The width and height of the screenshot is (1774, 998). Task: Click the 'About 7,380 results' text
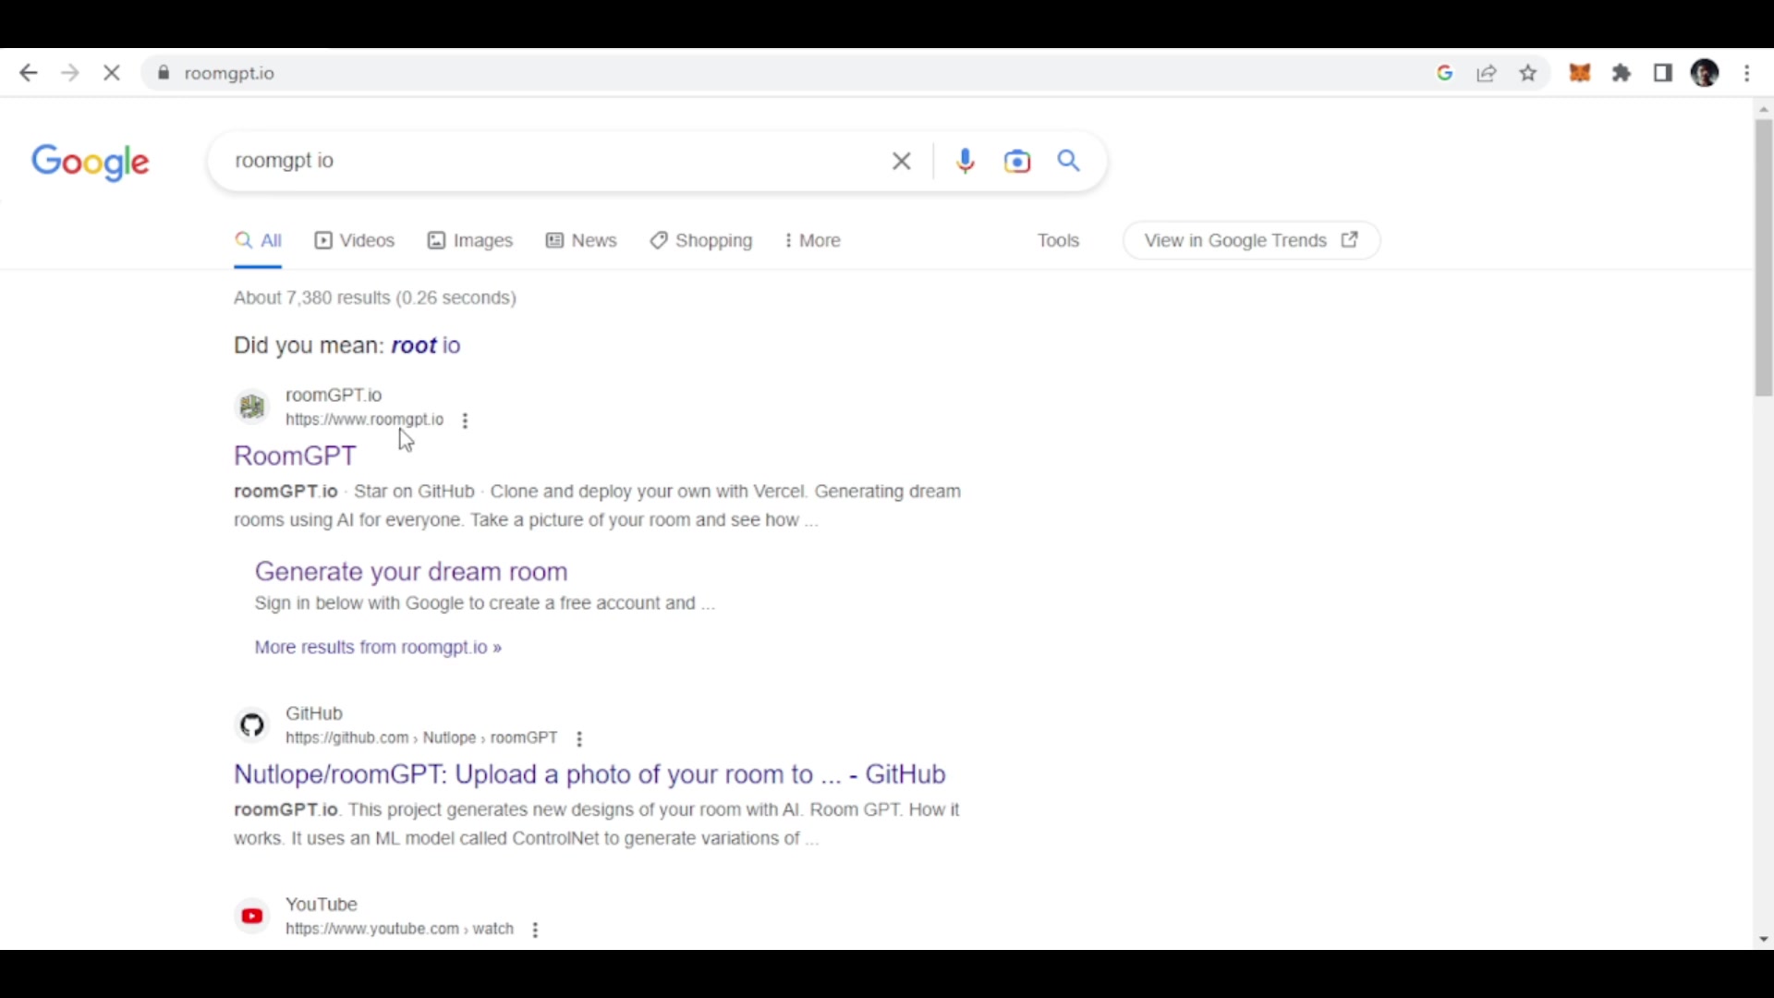(x=375, y=298)
